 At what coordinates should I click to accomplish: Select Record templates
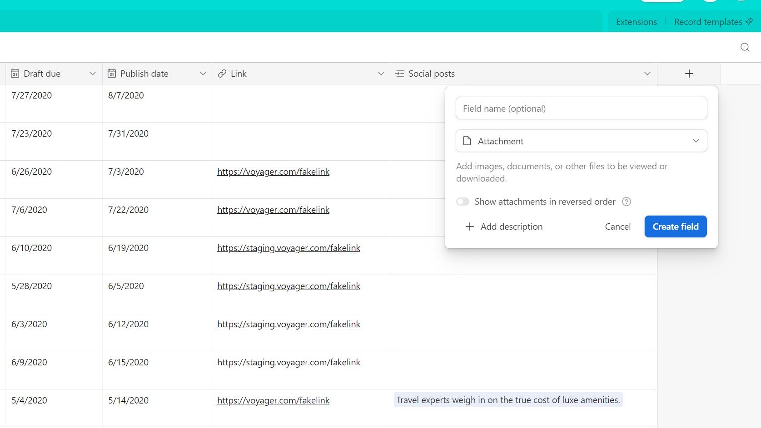click(707, 21)
